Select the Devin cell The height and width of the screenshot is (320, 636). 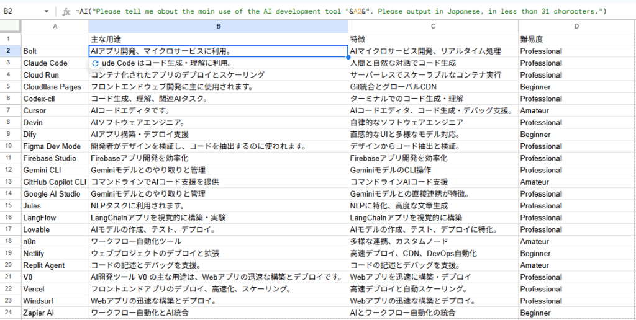point(55,122)
